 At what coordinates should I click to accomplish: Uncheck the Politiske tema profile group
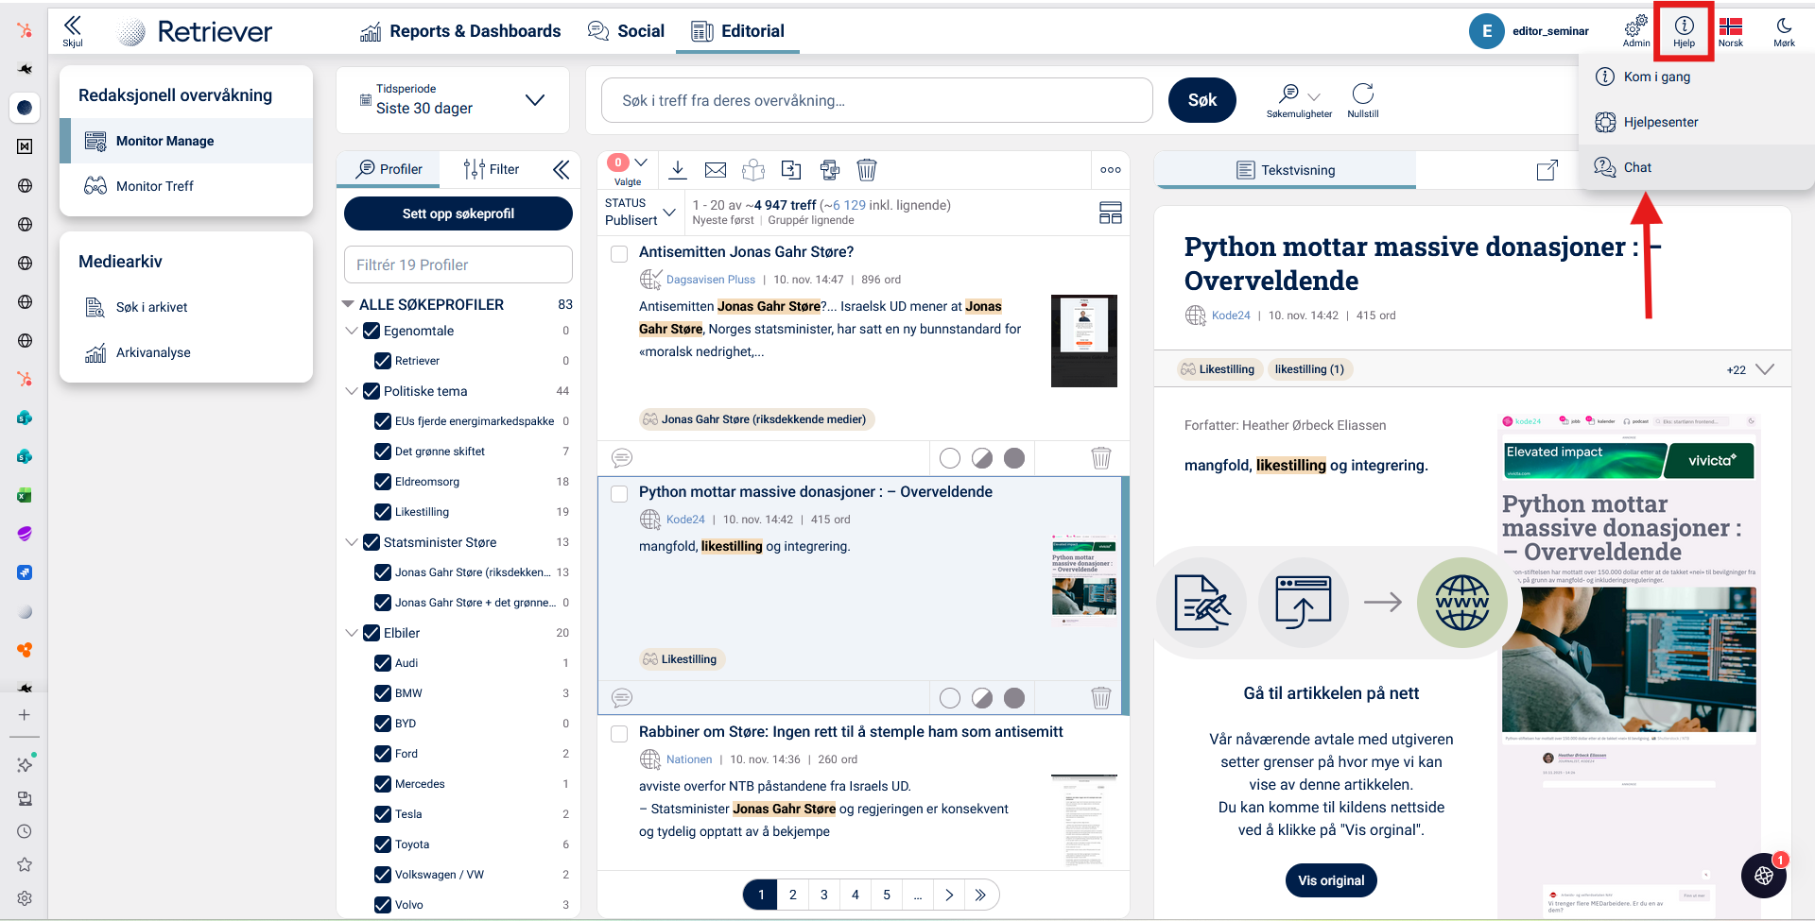point(372,391)
